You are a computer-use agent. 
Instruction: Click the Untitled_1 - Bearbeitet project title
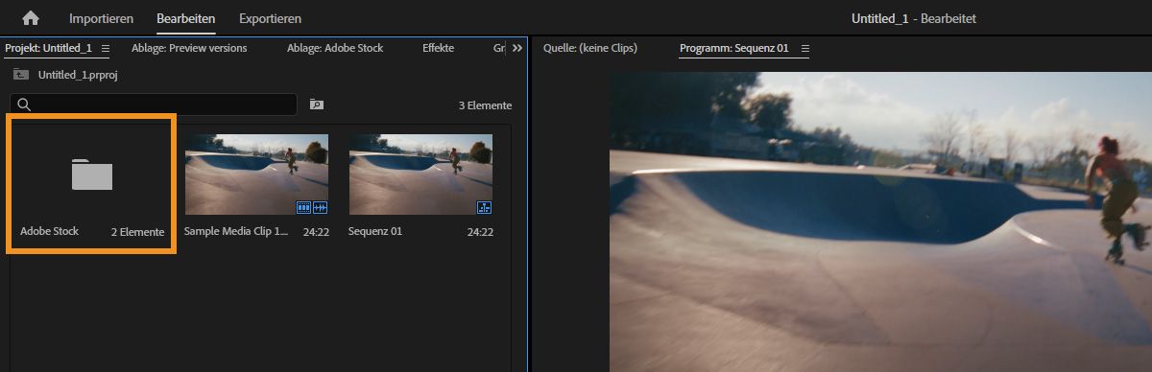click(x=913, y=18)
